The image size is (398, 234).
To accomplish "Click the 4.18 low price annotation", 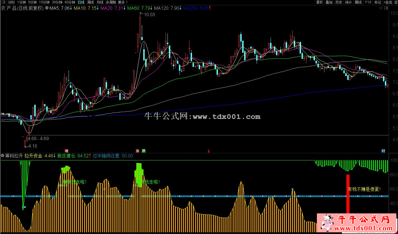I will click(33, 146).
